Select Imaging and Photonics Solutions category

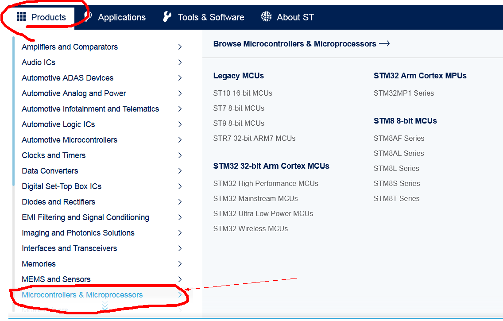(78, 233)
